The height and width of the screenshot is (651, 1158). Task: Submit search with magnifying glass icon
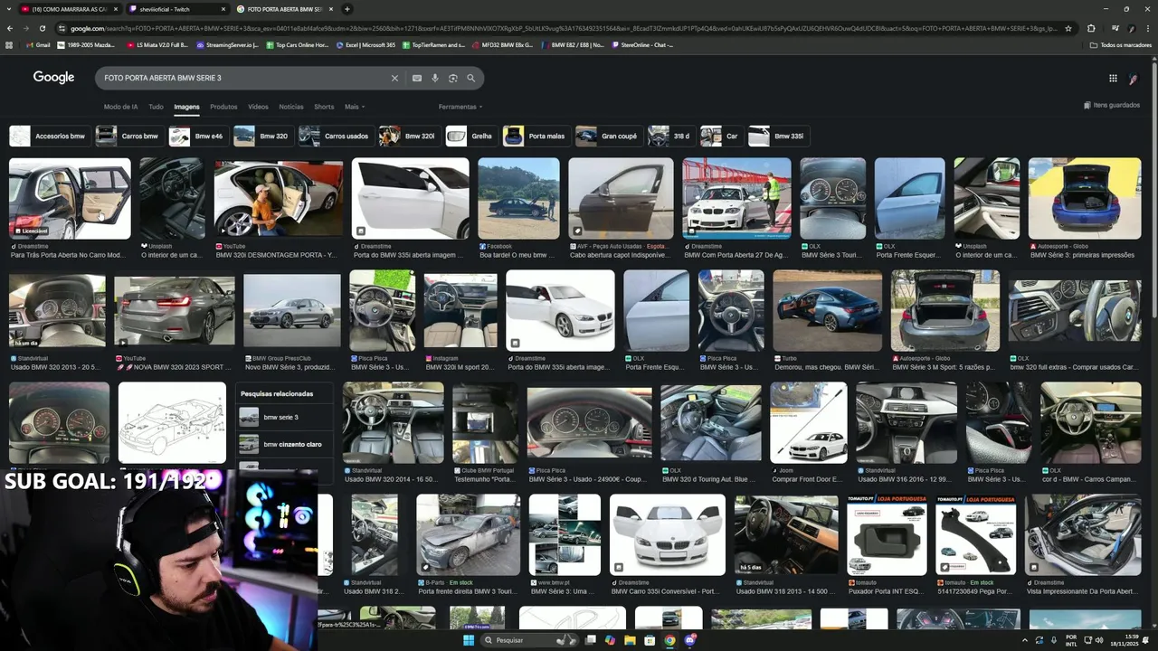point(471,79)
